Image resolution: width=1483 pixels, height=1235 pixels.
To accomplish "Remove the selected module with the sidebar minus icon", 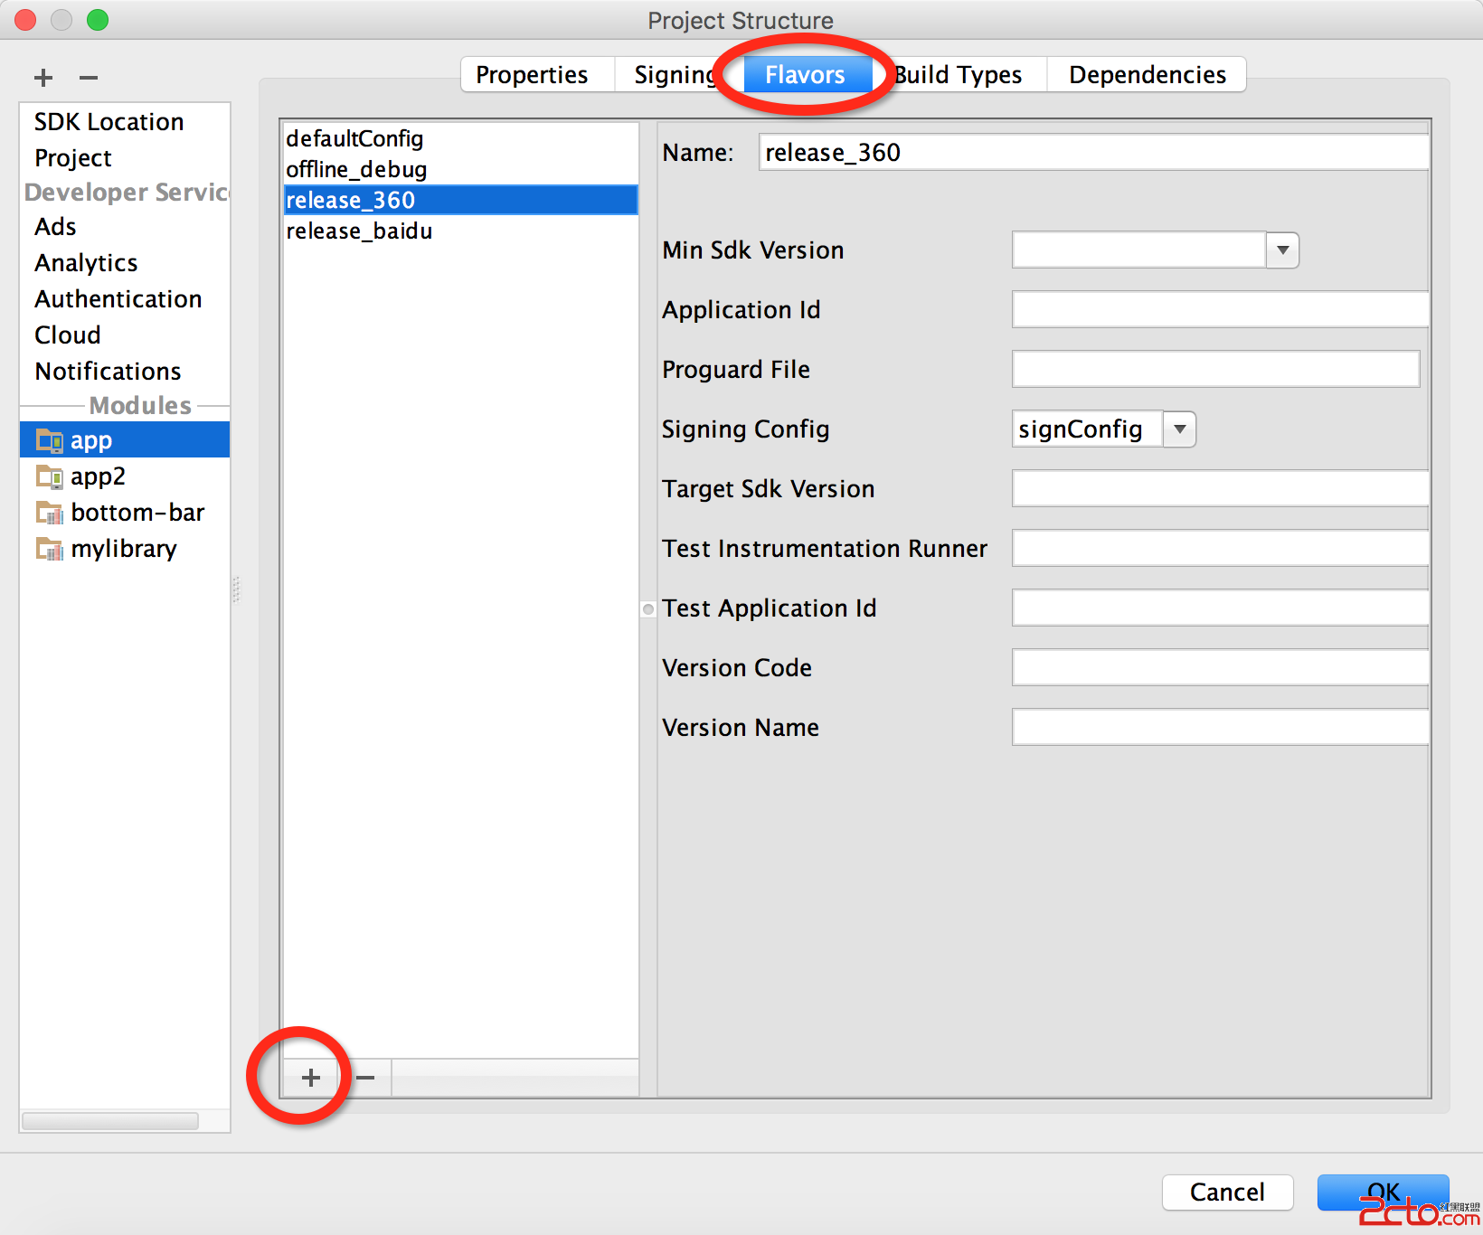I will tap(89, 78).
